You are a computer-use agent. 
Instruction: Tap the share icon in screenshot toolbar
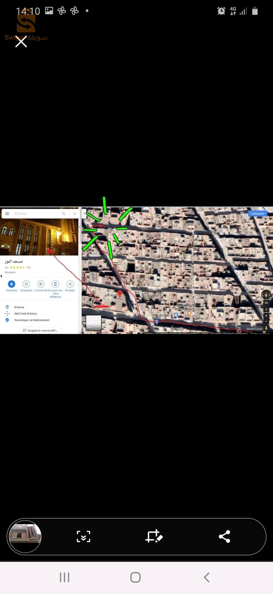pyautogui.click(x=224, y=537)
